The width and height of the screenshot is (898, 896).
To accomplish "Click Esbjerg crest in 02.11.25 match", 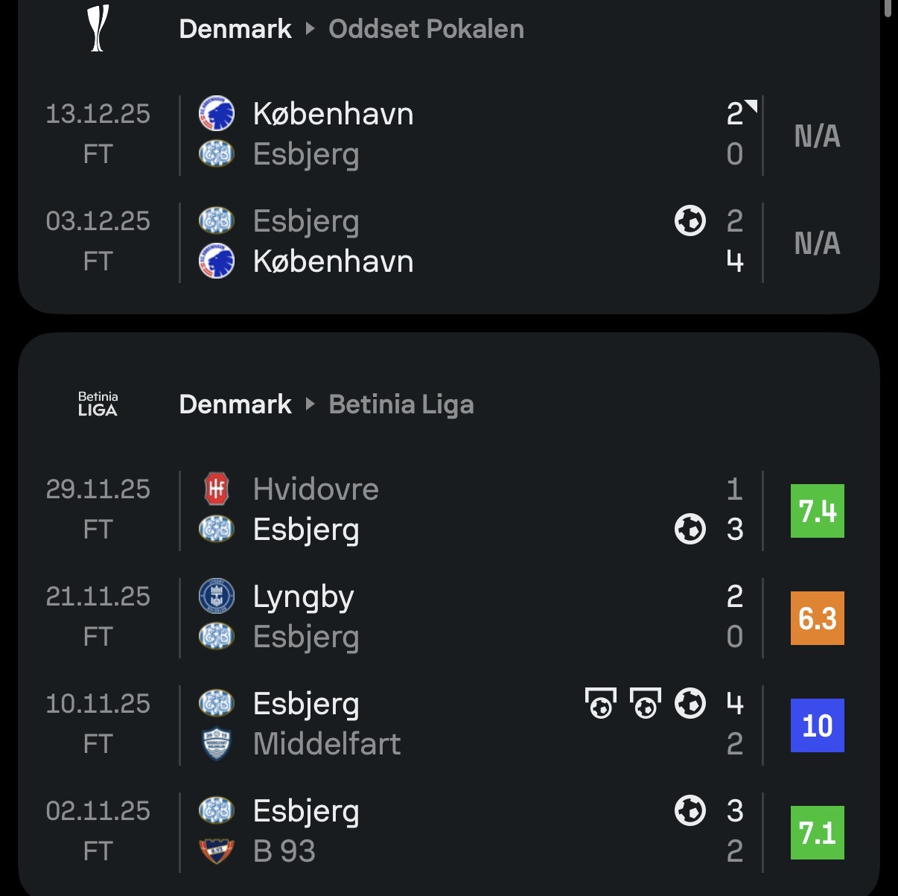I will click(217, 811).
